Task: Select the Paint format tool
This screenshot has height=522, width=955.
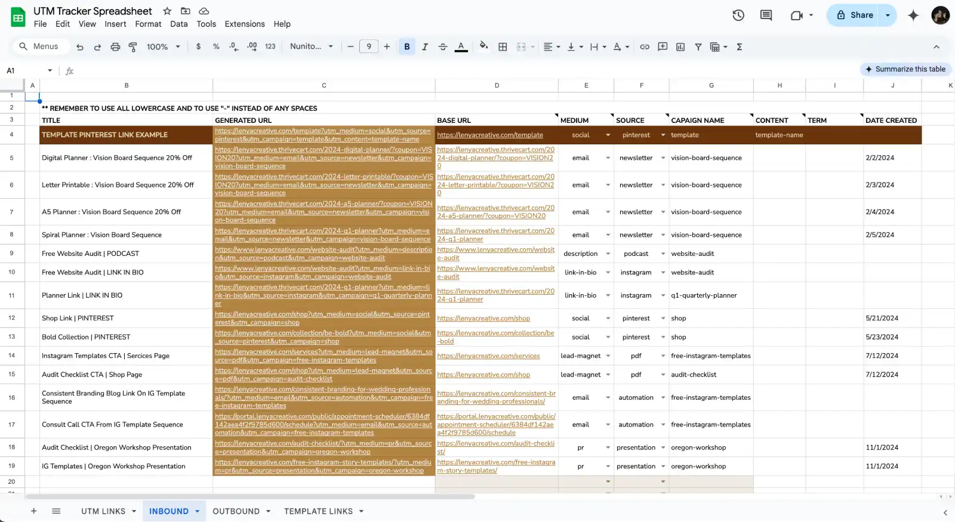Action: click(133, 47)
